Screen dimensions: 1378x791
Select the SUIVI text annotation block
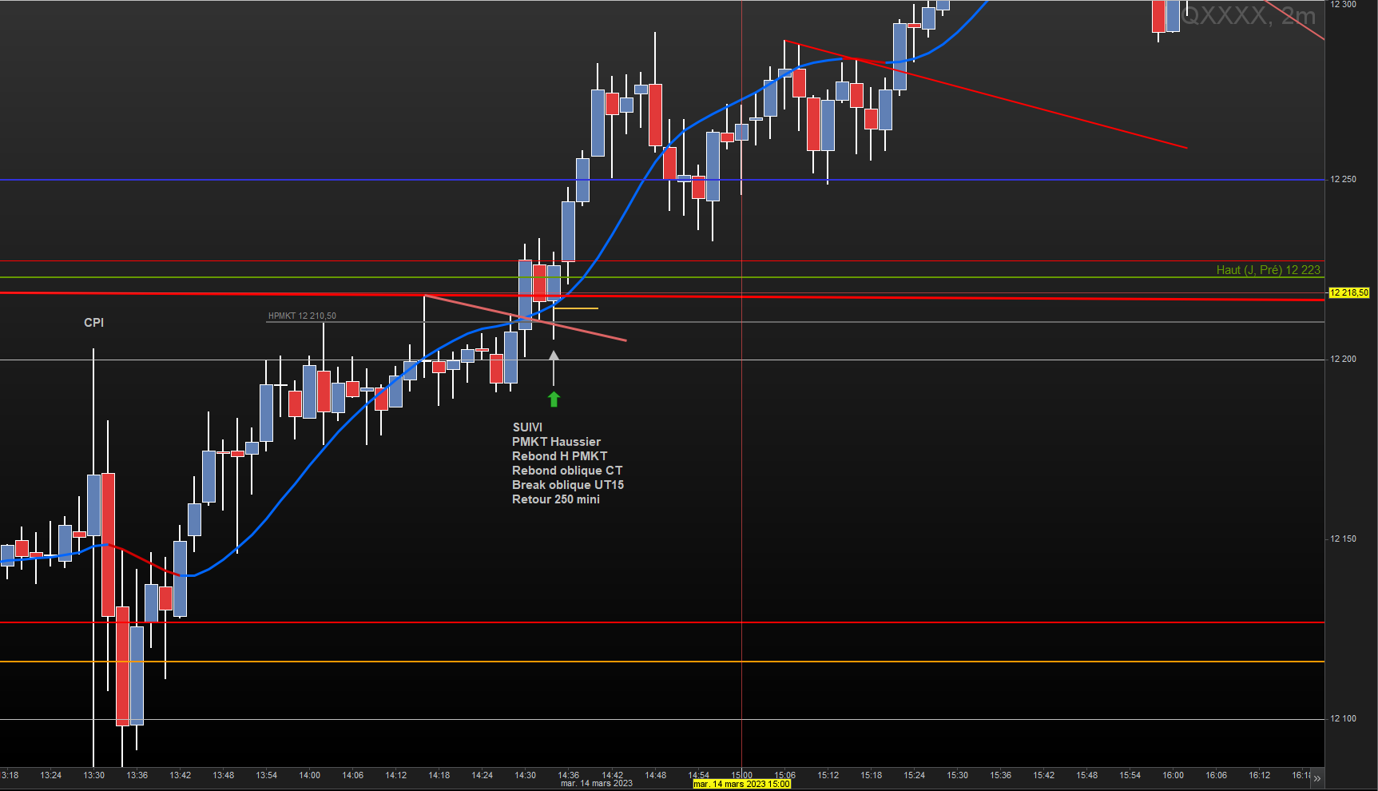[567, 463]
